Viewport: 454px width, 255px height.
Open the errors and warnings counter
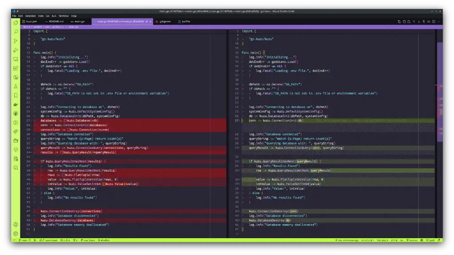click(x=65, y=240)
